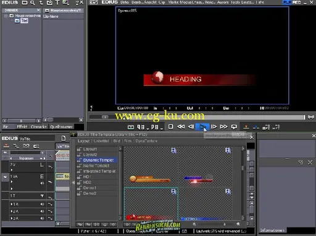Open the Film tab in the template library
This screenshot has width=316, height=236.
pyautogui.click(x=128, y=141)
